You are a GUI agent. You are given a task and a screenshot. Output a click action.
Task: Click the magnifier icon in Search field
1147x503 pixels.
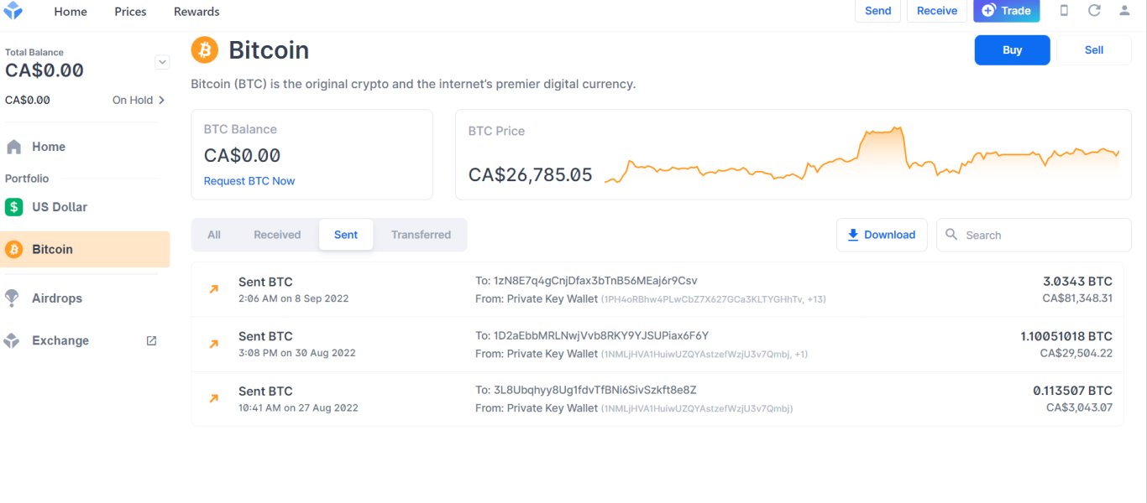click(x=951, y=235)
